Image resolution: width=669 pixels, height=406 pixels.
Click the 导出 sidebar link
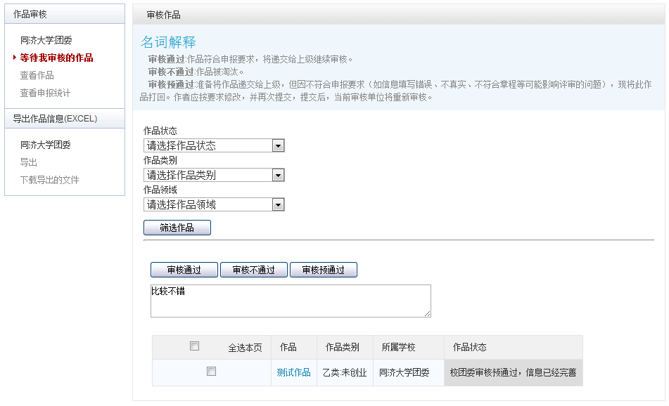coord(29,162)
